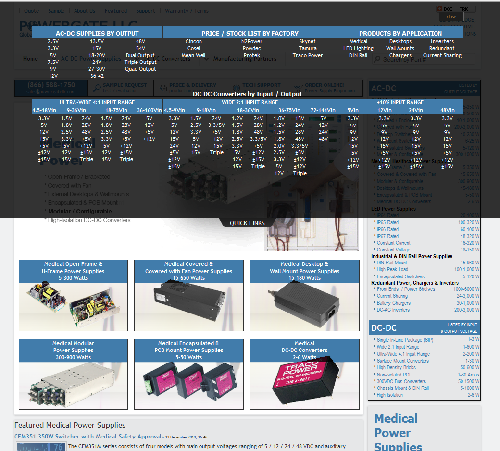500x451 pixels.
Task: Go to DC-AC Inverters in the sidebar
Action: (x=393, y=310)
